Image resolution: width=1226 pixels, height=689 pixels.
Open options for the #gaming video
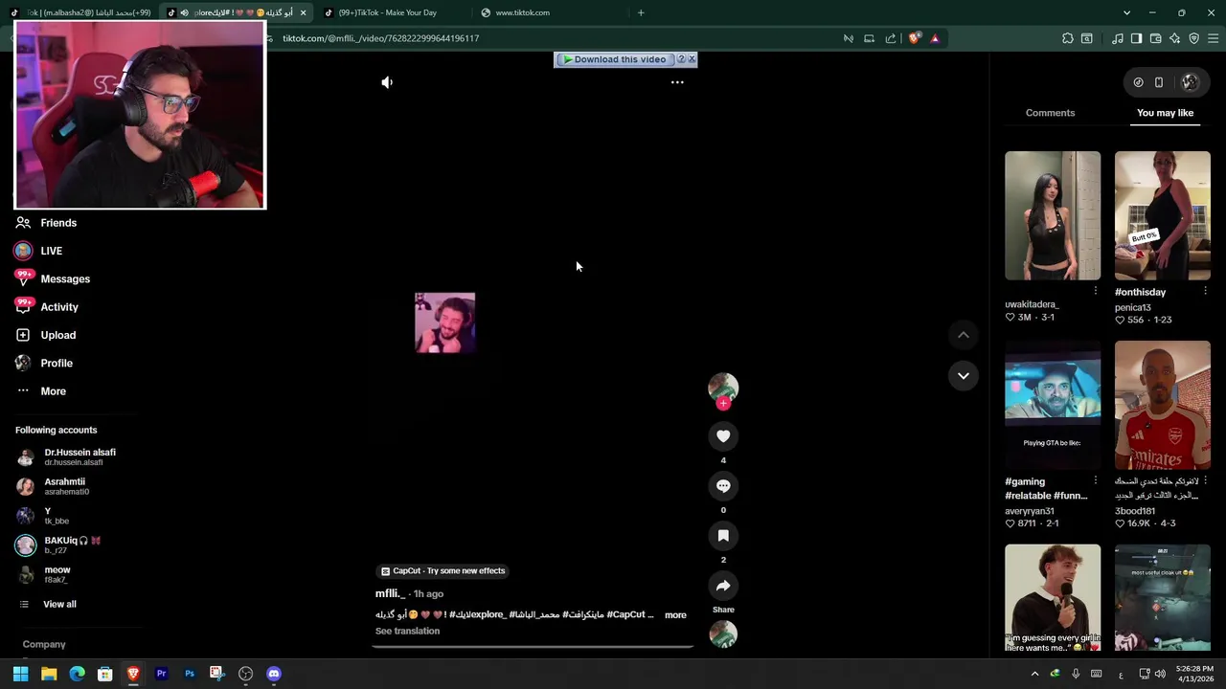(1096, 480)
